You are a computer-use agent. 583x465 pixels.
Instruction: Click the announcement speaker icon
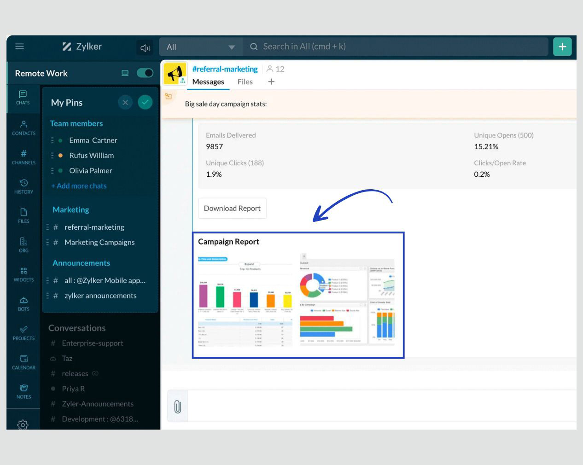coord(145,48)
